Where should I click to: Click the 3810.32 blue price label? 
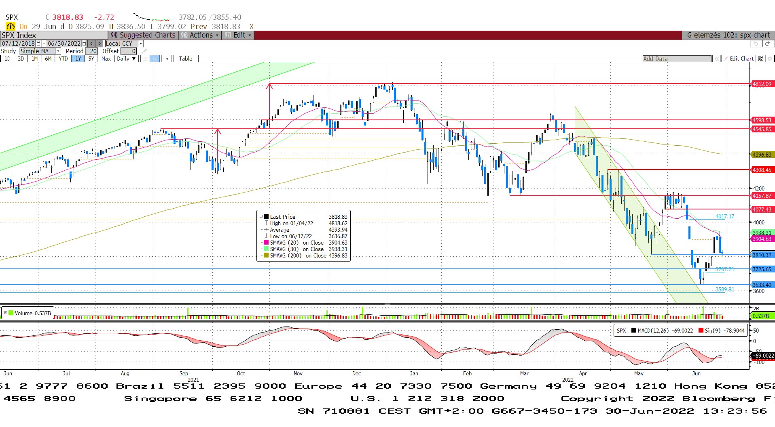coord(762,255)
